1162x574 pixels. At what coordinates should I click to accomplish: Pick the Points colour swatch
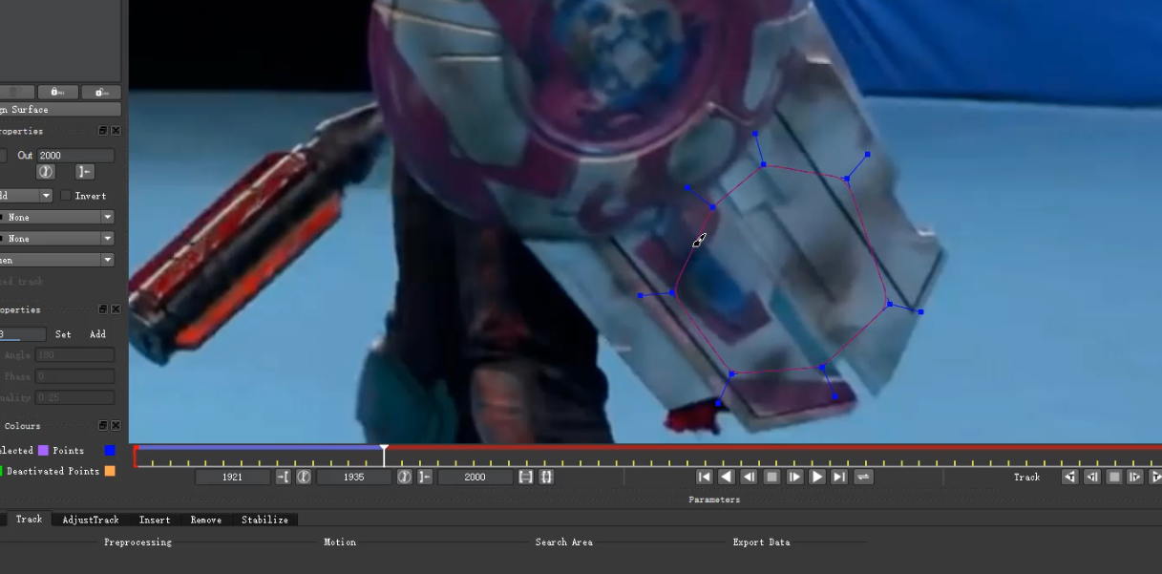(110, 451)
